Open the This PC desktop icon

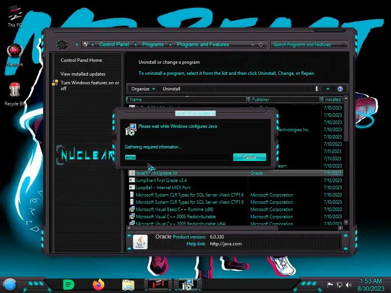15,16
